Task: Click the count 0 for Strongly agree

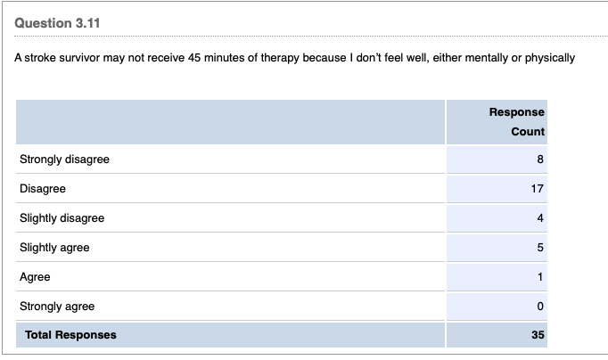Action: 540,307
